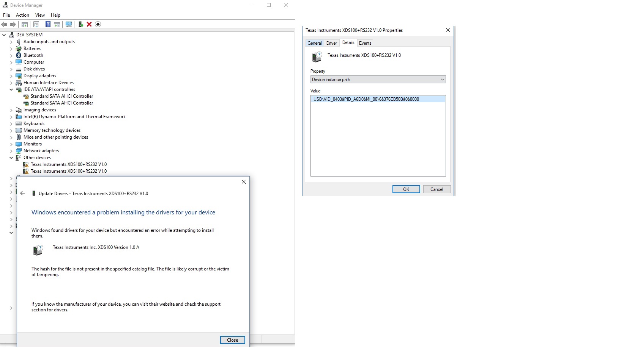
Task: Select the Display adapters label
Action: pos(40,76)
